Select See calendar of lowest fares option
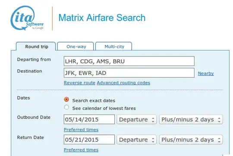The height and width of the screenshot is (156, 233). click(66, 107)
